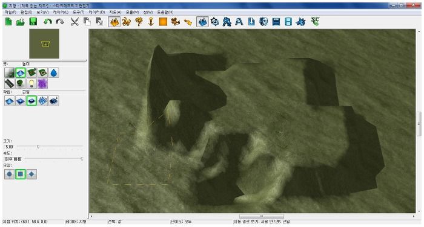Click the status bar text 레이어: 지형
The height and width of the screenshot is (227, 424).
[76, 222]
